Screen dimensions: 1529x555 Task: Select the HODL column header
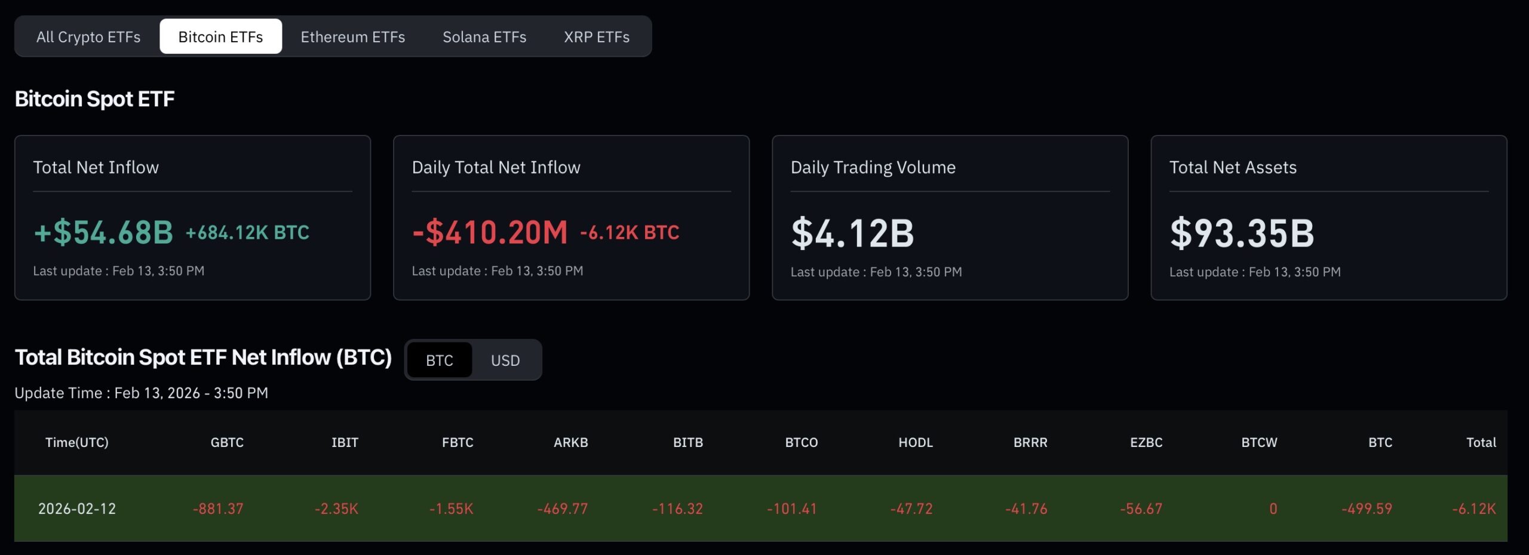pos(914,442)
